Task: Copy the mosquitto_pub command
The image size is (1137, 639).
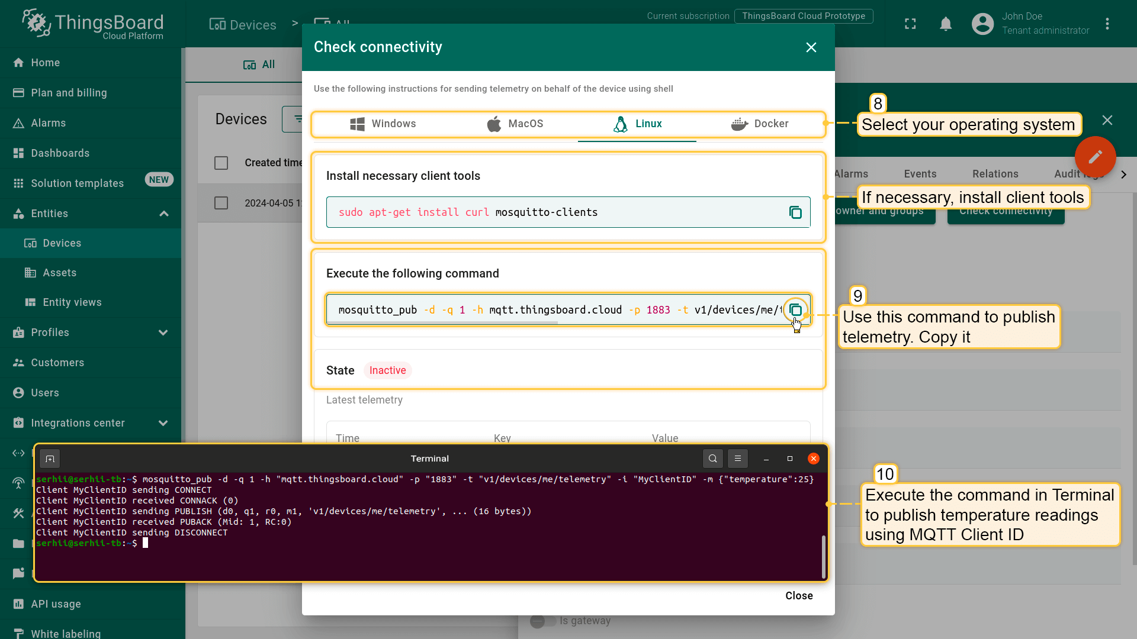Action: click(x=795, y=310)
